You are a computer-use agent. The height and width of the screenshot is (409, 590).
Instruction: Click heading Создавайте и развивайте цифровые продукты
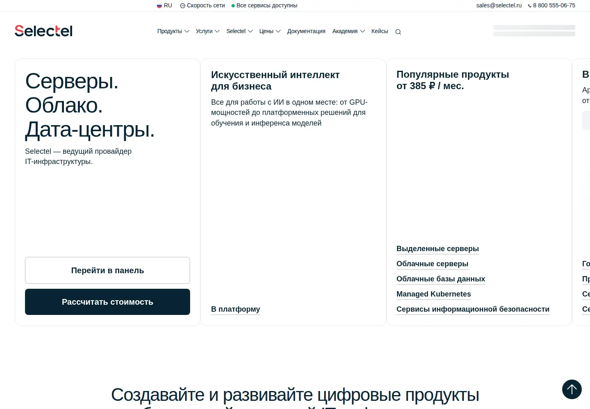click(295, 395)
